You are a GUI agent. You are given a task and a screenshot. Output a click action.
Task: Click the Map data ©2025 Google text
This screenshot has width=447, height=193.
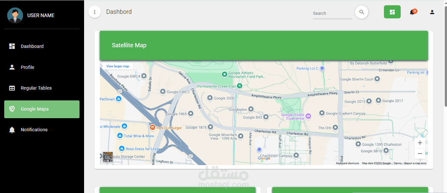[x=376, y=163]
